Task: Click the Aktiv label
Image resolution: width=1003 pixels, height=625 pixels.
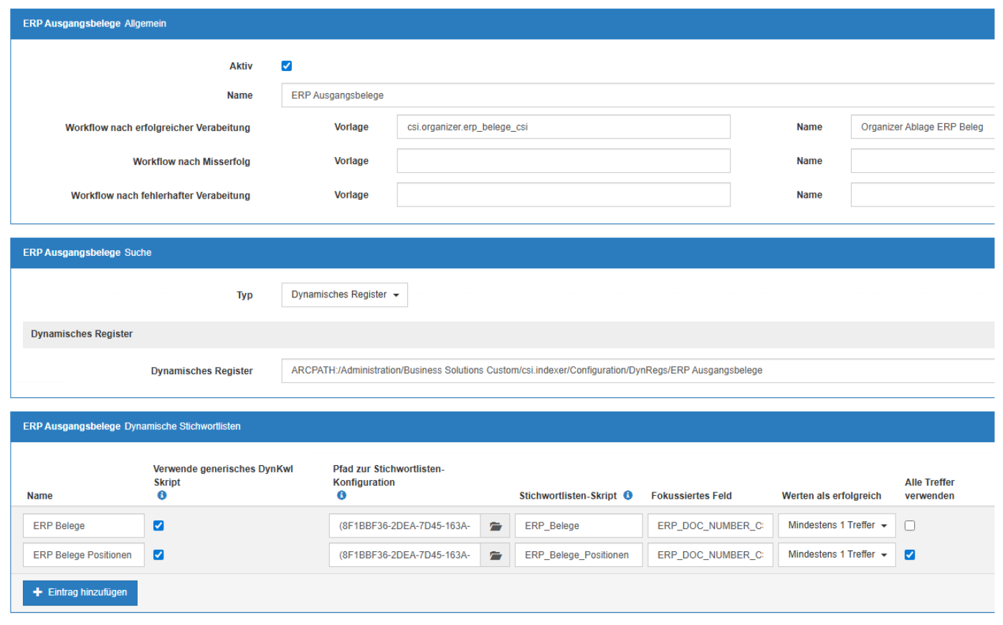Action: [x=241, y=66]
